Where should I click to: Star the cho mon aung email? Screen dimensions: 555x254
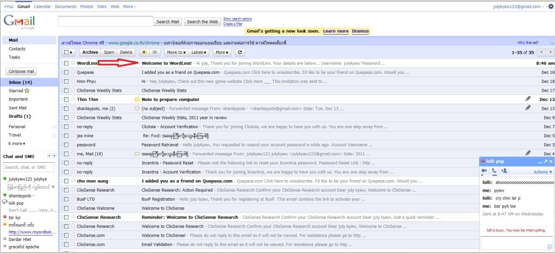coord(73,181)
